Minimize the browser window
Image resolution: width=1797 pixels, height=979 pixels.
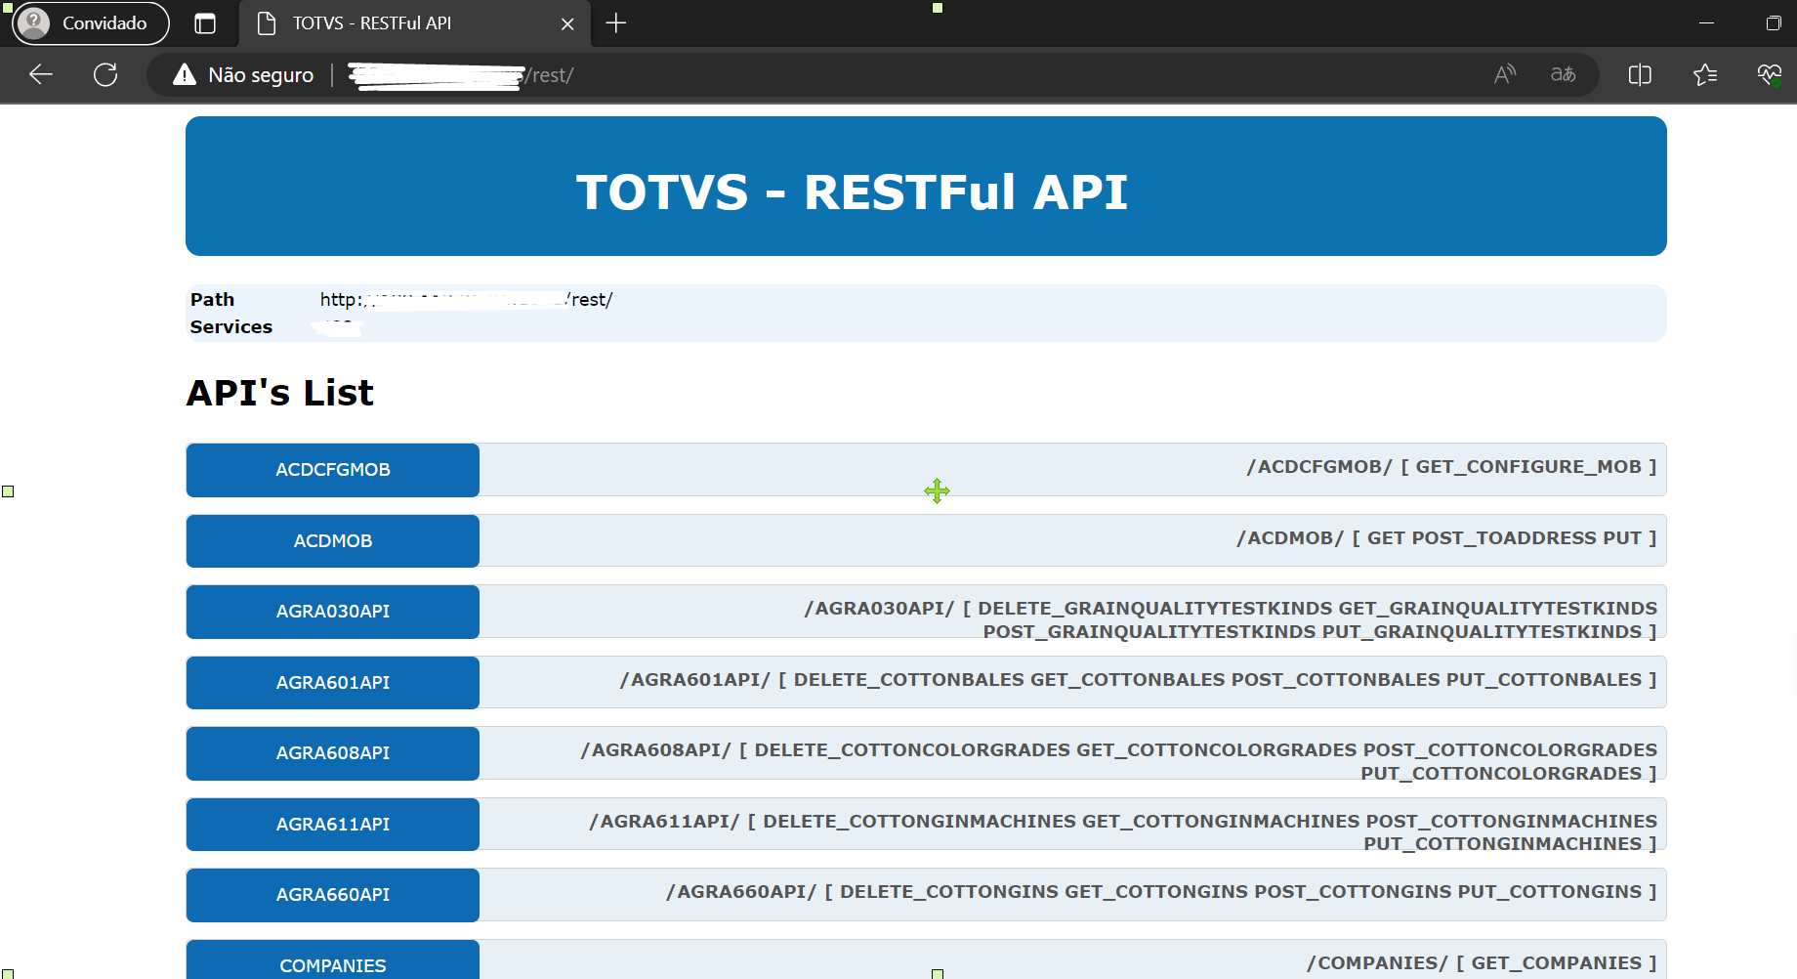click(x=1706, y=23)
